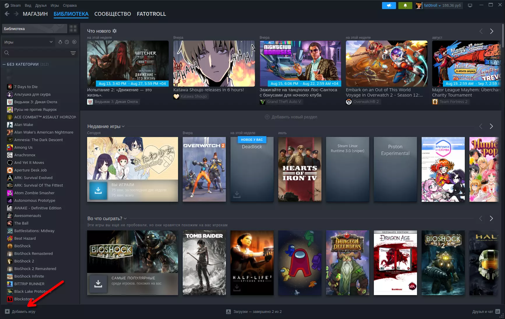The width and height of the screenshot is (505, 319).
Task: Open advanced filter options icon
Action: tap(73, 53)
